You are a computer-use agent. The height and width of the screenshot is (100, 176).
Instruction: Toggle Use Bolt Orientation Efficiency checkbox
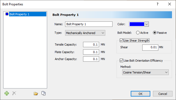pos(121,61)
